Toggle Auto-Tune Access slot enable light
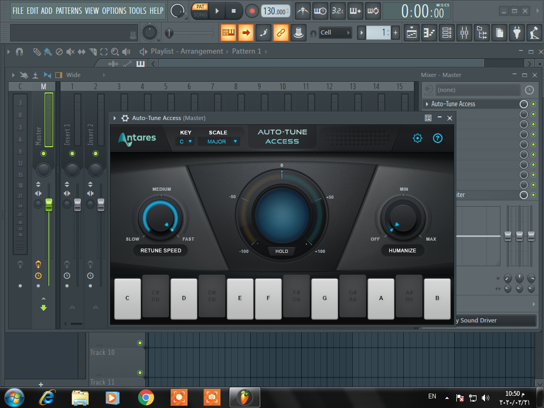544x408 pixels. [x=533, y=104]
